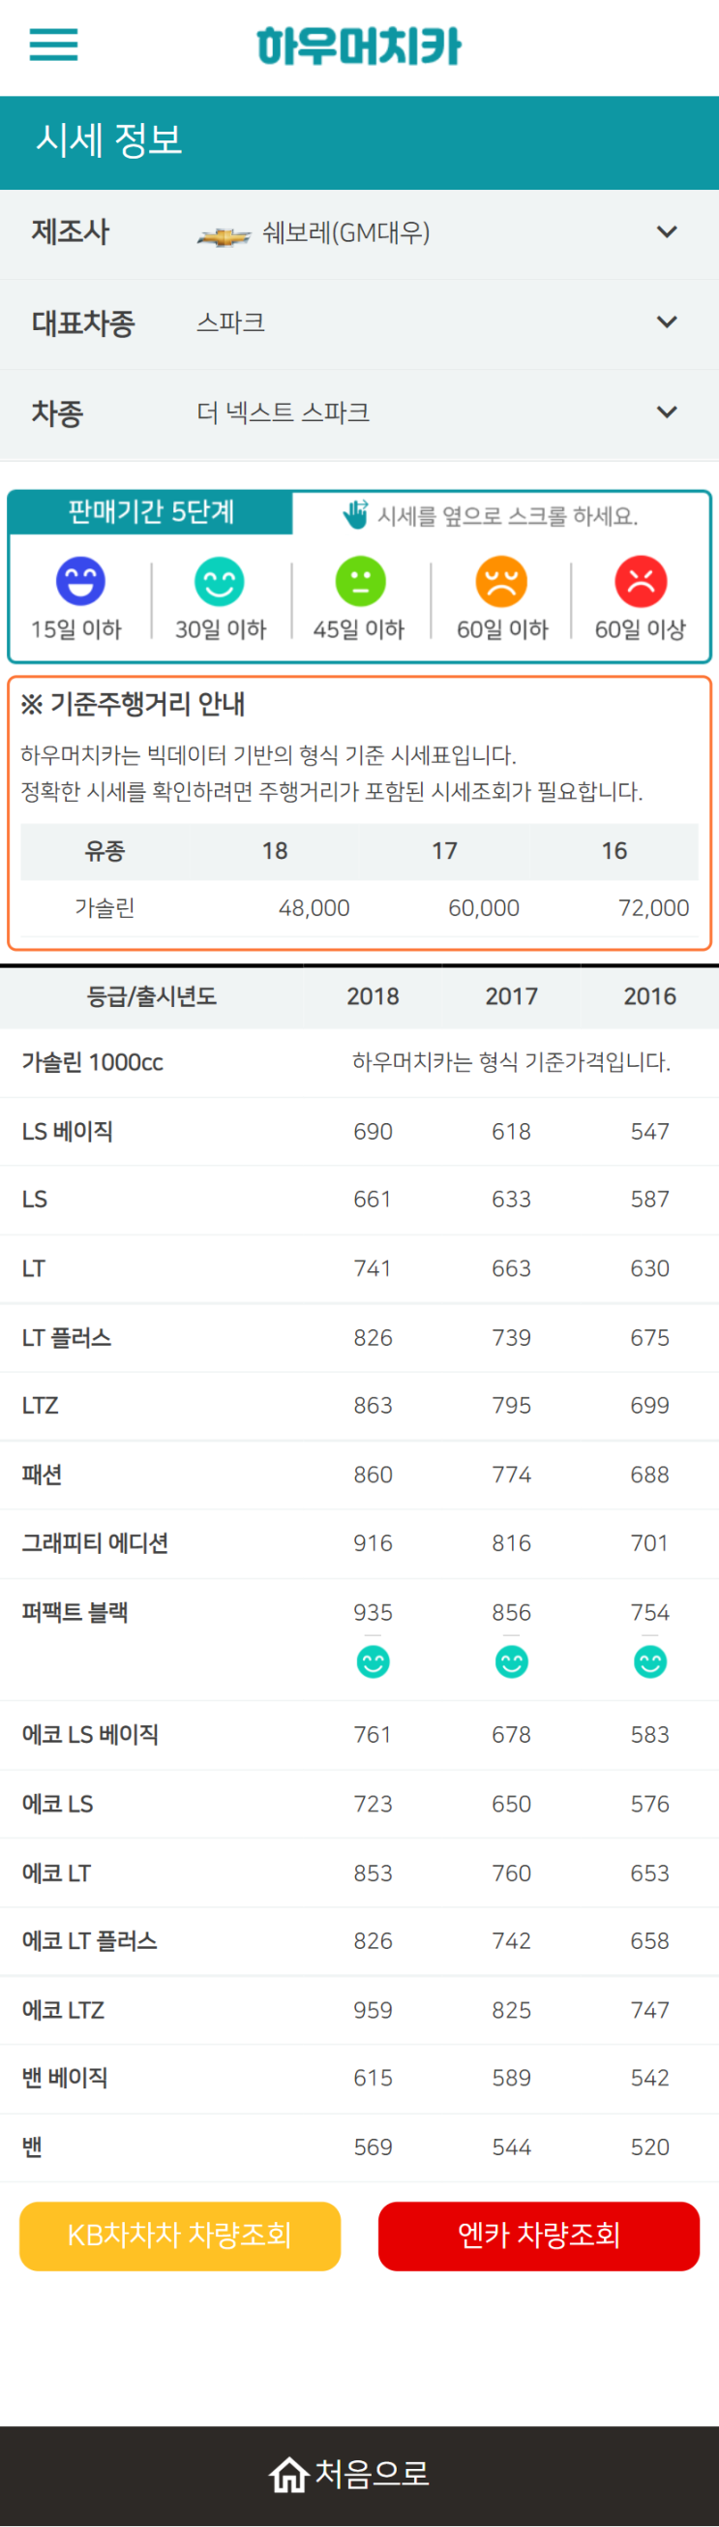719x2527 pixels.
Task: Click the 시세 정보 header
Action: click(109, 140)
